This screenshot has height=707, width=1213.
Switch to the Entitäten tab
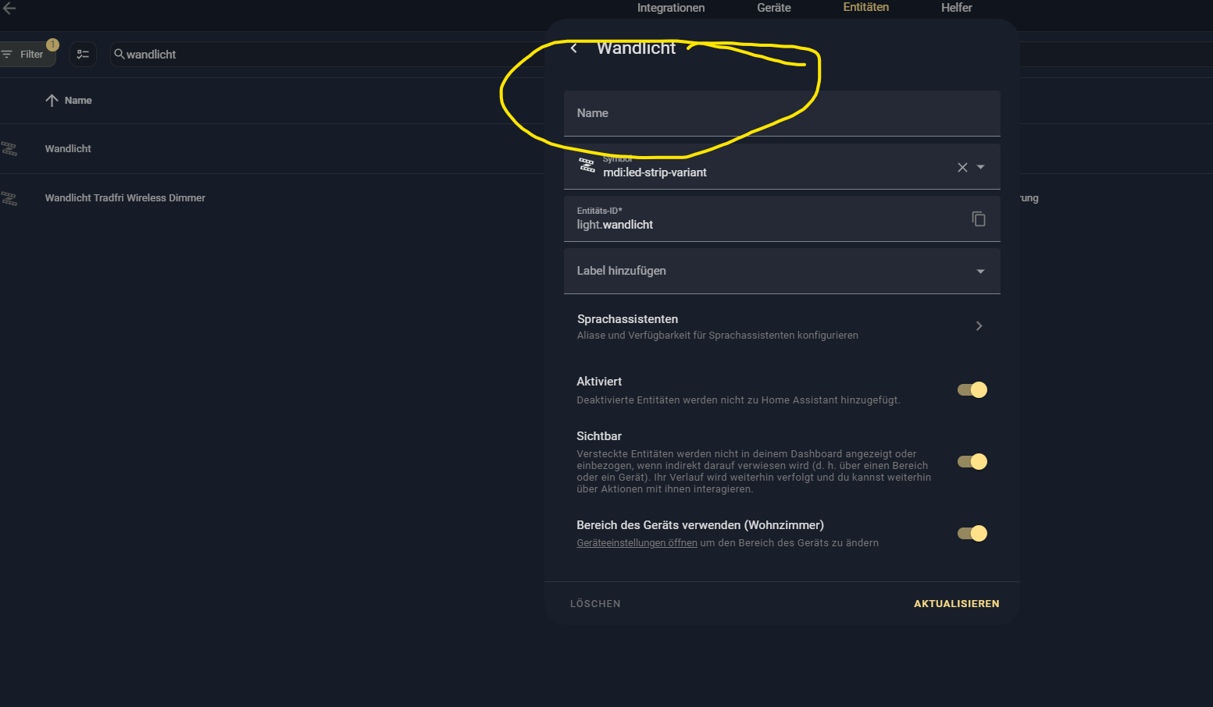coord(866,7)
